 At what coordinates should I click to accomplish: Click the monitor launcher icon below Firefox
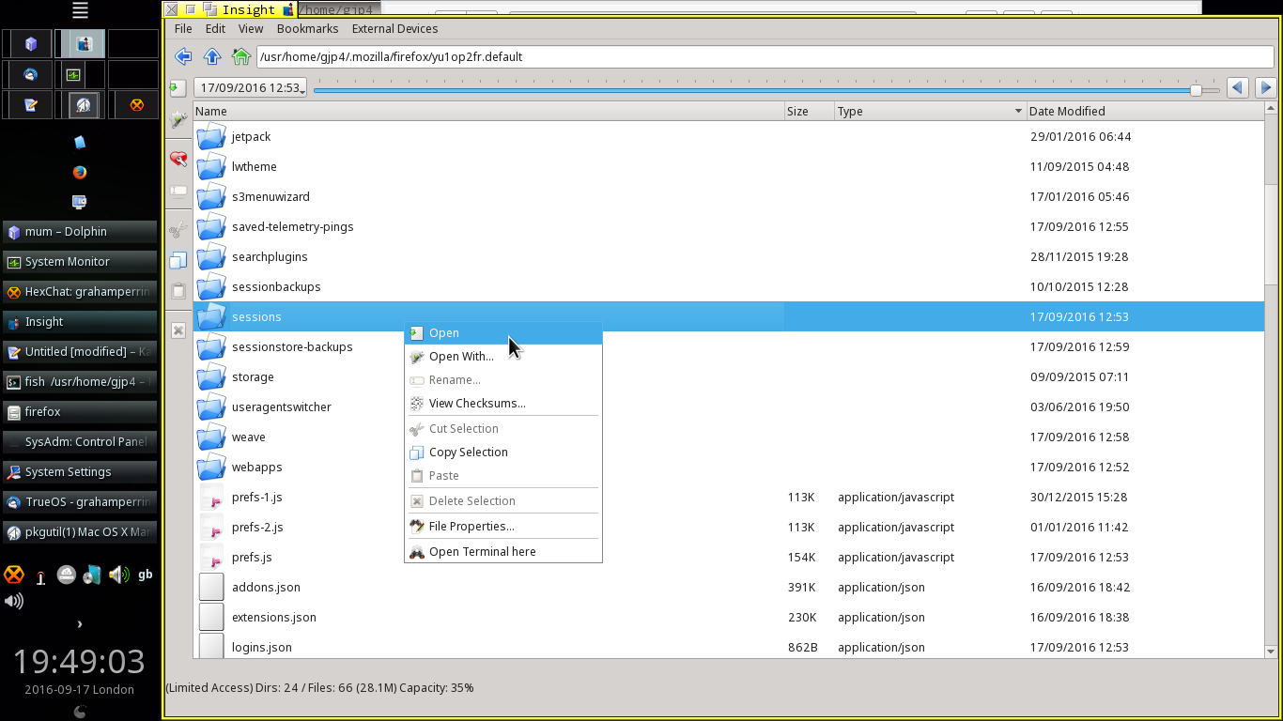[80, 202]
